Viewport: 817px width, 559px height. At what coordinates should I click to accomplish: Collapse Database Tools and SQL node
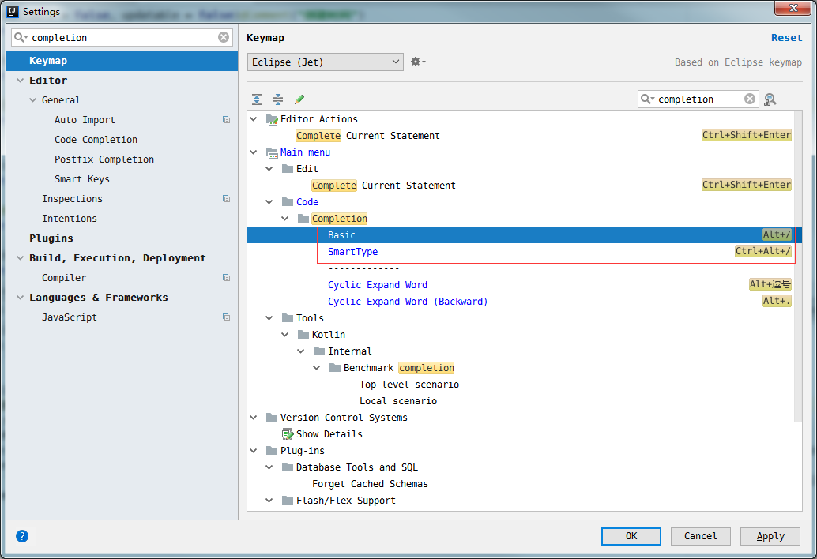pos(269,467)
